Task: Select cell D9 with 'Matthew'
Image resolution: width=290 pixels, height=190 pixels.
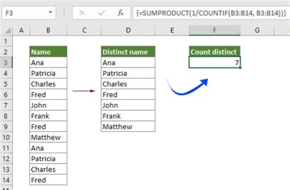Action: [128, 127]
